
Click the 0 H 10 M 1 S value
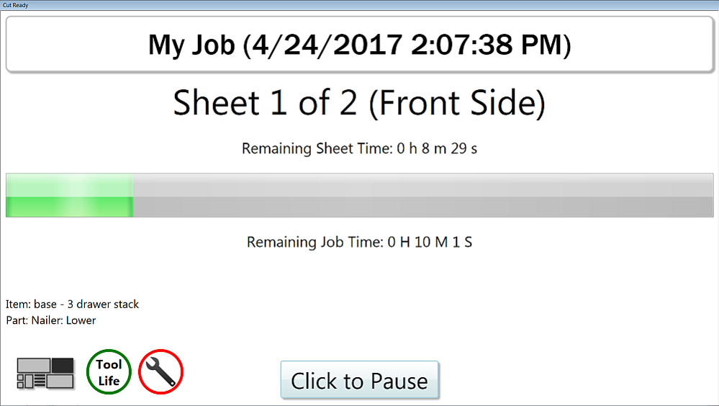pos(430,242)
